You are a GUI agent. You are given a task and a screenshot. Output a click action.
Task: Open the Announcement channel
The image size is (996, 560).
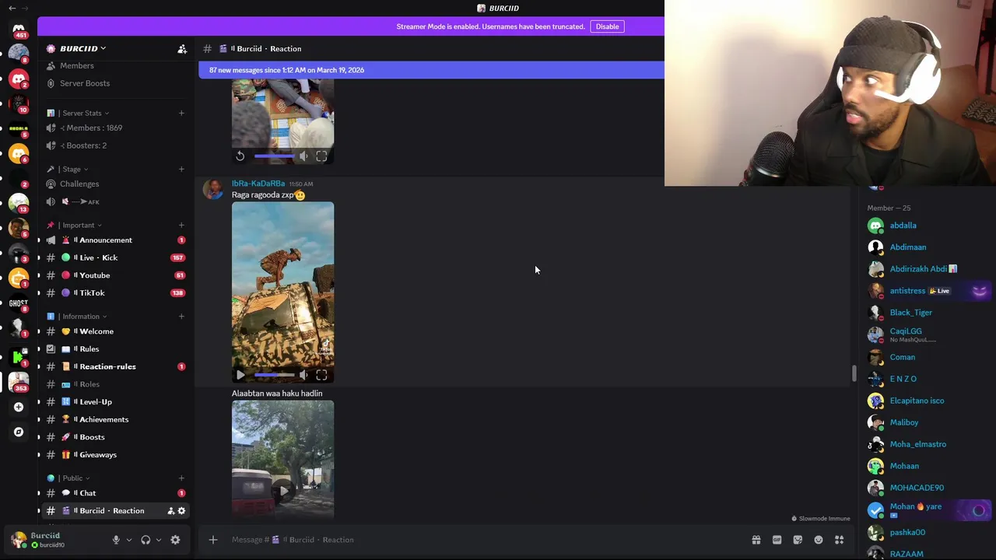105,240
